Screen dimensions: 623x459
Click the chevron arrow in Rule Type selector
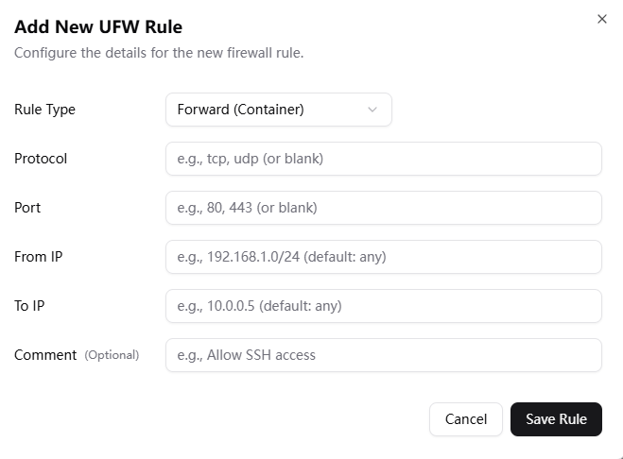pos(372,110)
